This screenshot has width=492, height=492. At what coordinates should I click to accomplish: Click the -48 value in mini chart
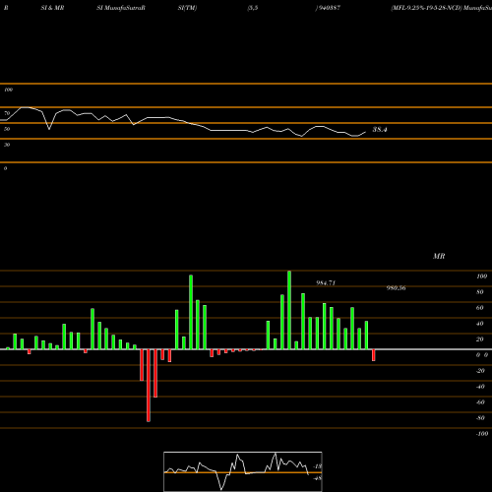[318, 478]
